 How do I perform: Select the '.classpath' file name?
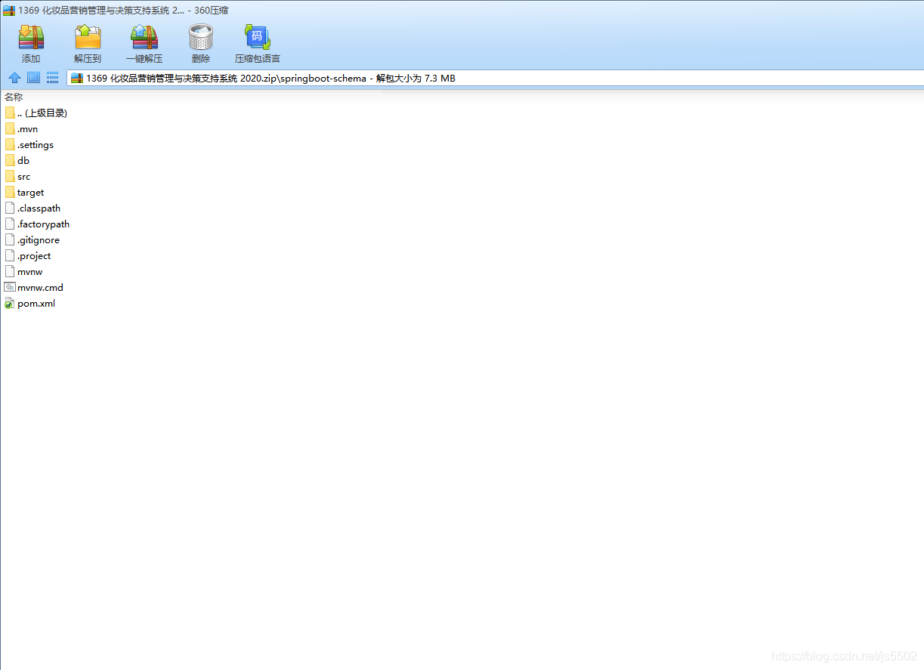pos(39,208)
